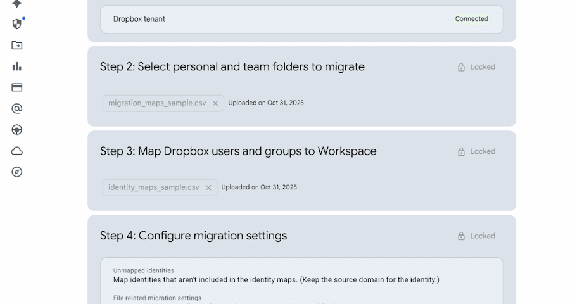Click the identity_maps_sample.csv file chip
The width and height of the screenshot is (570, 304).
153,187
